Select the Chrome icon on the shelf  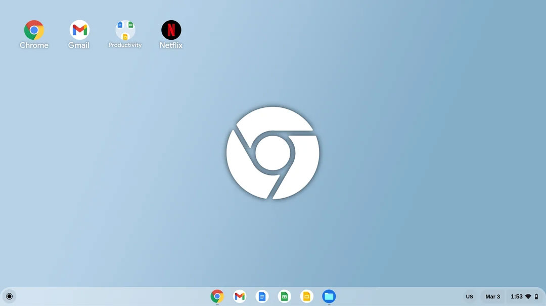pos(217,296)
